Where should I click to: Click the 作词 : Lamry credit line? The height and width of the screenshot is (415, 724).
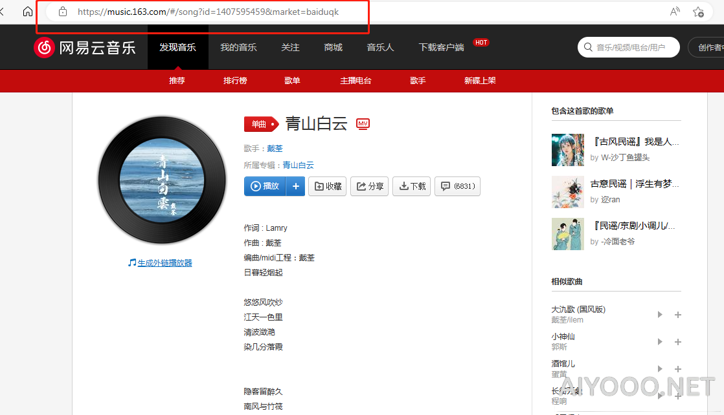tap(266, 228)
